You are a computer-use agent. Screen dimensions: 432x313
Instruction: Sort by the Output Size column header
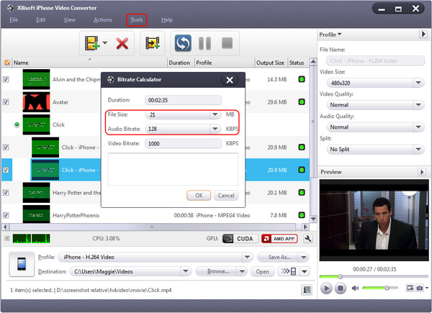[270, 63]
